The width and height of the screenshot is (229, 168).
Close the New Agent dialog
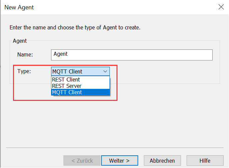point(221,7)
